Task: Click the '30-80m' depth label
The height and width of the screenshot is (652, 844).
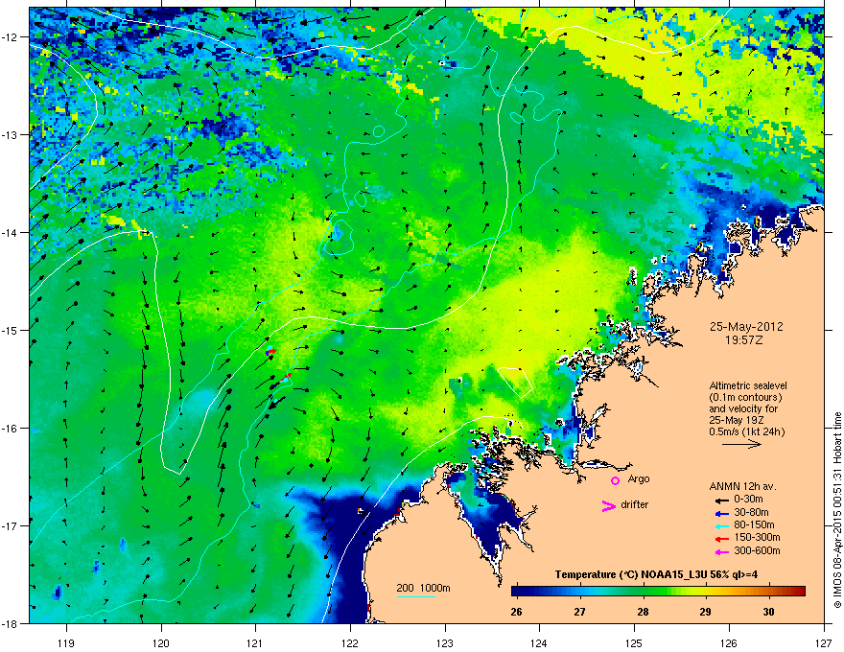Action: 751,512
